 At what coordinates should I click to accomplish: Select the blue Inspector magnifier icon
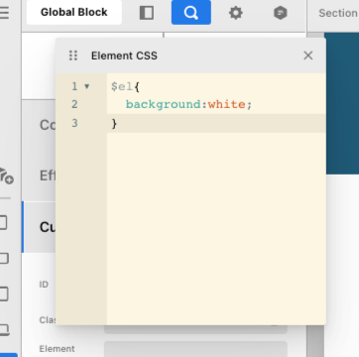coord(191,13)
